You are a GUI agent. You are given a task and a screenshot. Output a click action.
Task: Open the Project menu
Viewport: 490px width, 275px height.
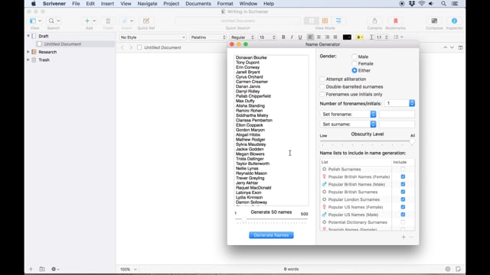(x=171, y=4)
